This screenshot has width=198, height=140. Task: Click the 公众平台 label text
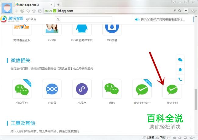pyautogui.click(x=22, y=103)
